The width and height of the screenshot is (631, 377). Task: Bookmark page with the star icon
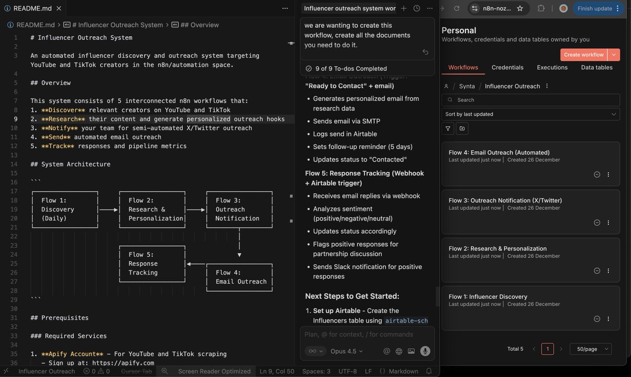pyautogui.click(x=520, y=8)
